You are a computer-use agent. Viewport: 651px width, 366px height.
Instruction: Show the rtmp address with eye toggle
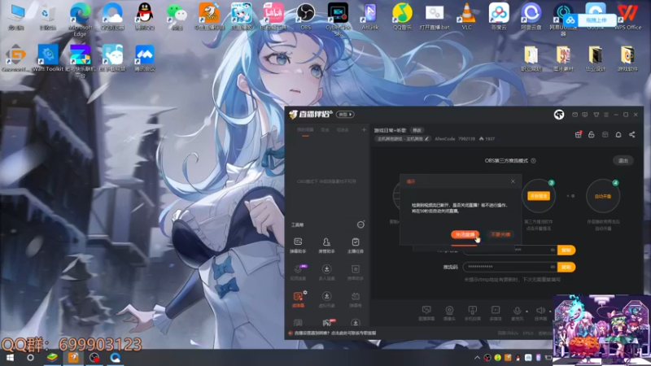click(x=553, y=250)
